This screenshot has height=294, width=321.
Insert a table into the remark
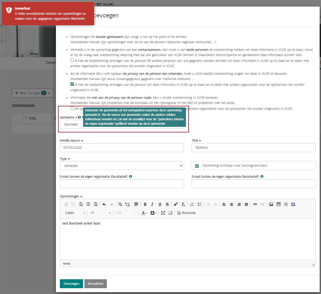pos(279,204)
